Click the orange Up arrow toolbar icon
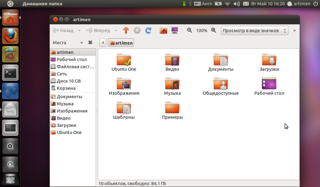The width and height of the screenshot is (320, 187). point(126,31)
